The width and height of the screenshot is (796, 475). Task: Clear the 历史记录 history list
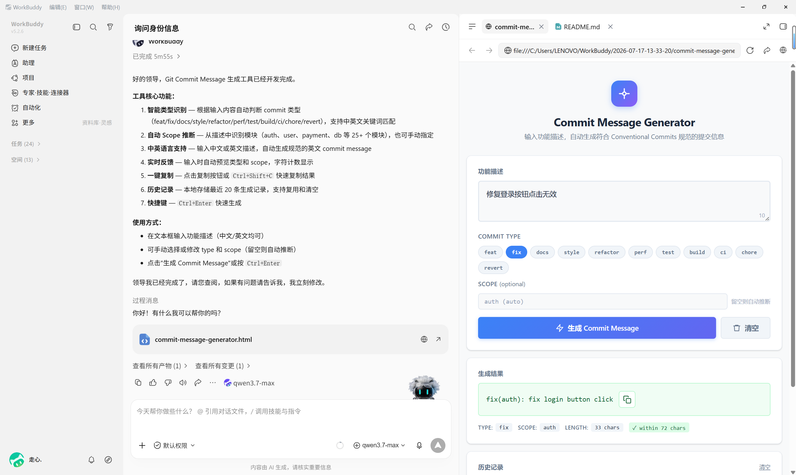pos(765,467)
